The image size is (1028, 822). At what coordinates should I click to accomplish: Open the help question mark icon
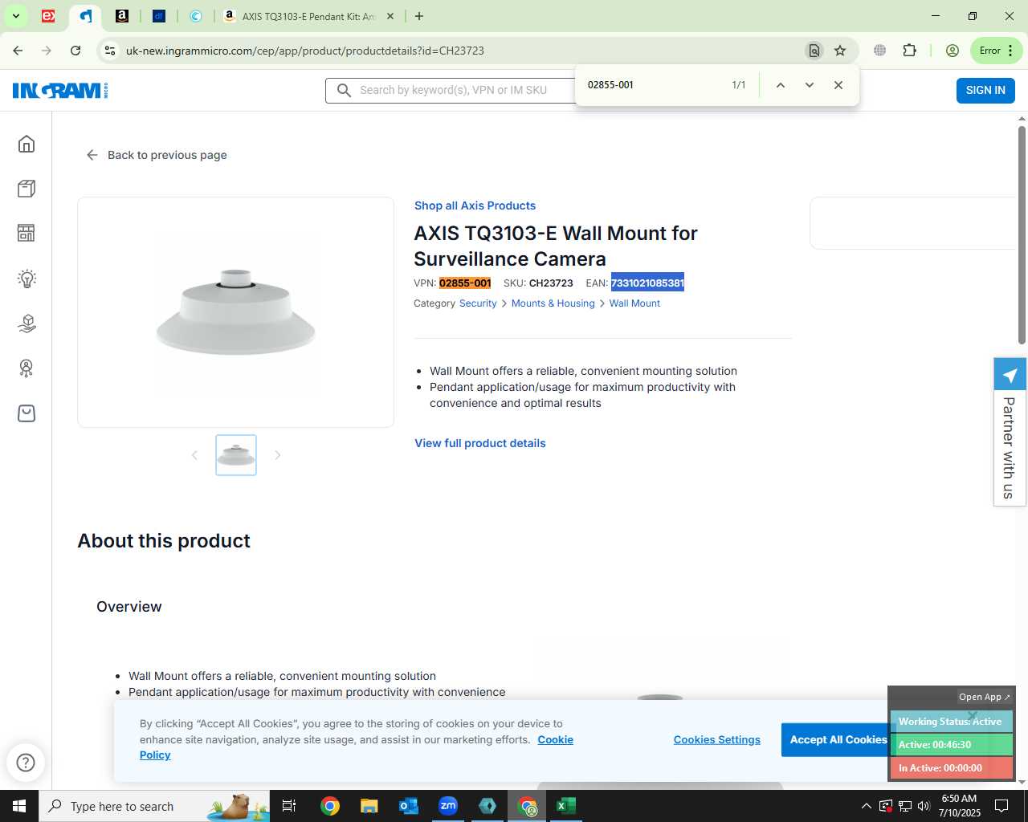[x=26, y=763]
